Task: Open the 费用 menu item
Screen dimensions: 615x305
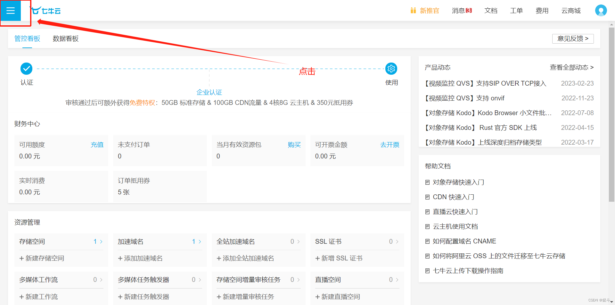Action: tap(542, 11)
